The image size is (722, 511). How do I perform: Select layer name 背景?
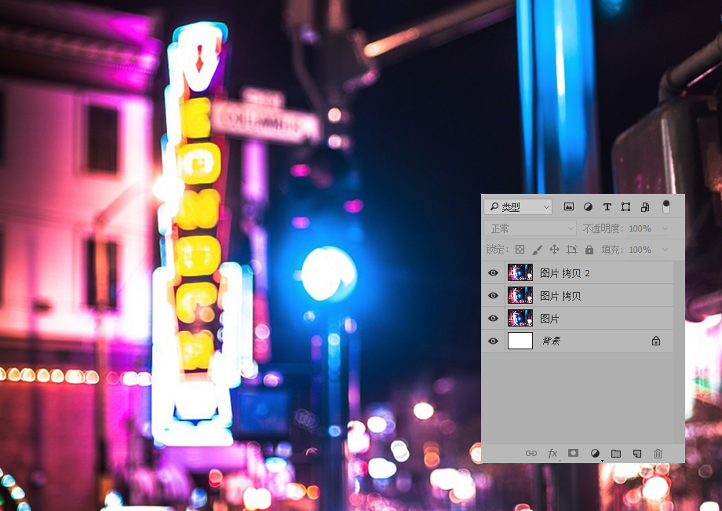(x=551, y=341)
